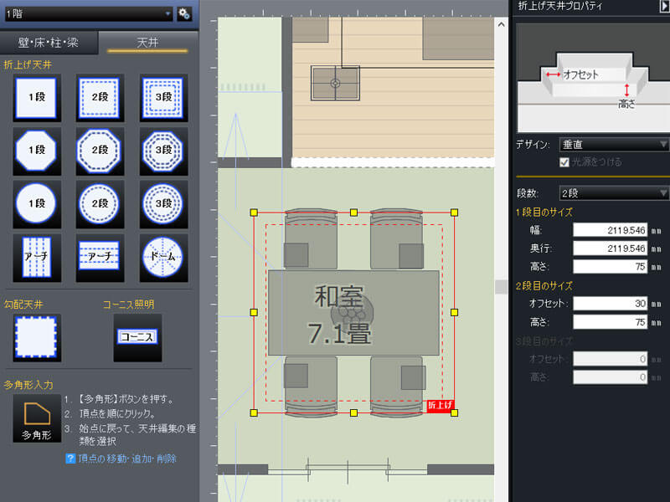Open the 頂点の移動･追加･削除 help link

127,458
